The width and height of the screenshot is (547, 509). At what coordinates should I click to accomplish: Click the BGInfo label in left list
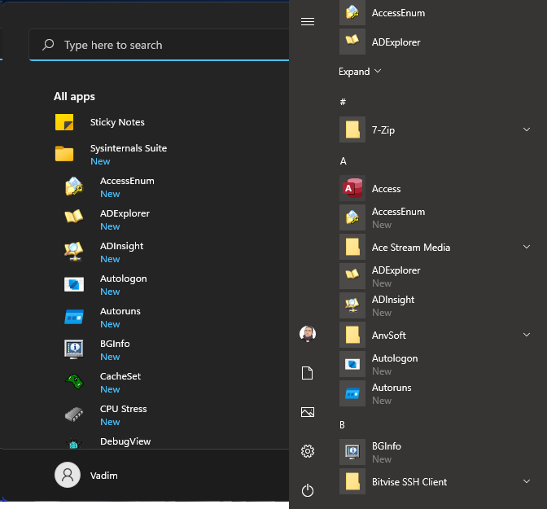coord(115,344)
